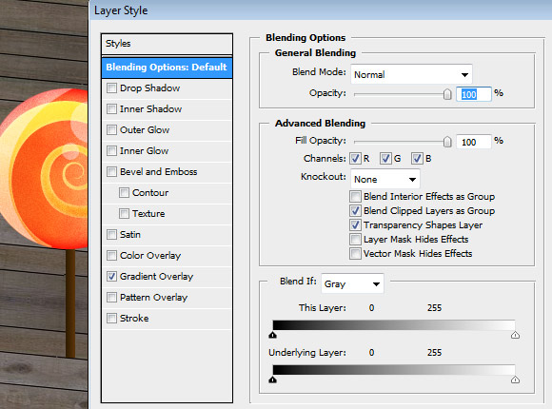Click the Opacity slider handle

pos(447,94)
